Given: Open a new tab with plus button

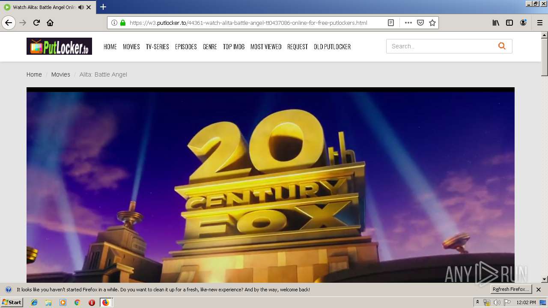Looking at the screenshot, I should (x=103, y=7).
